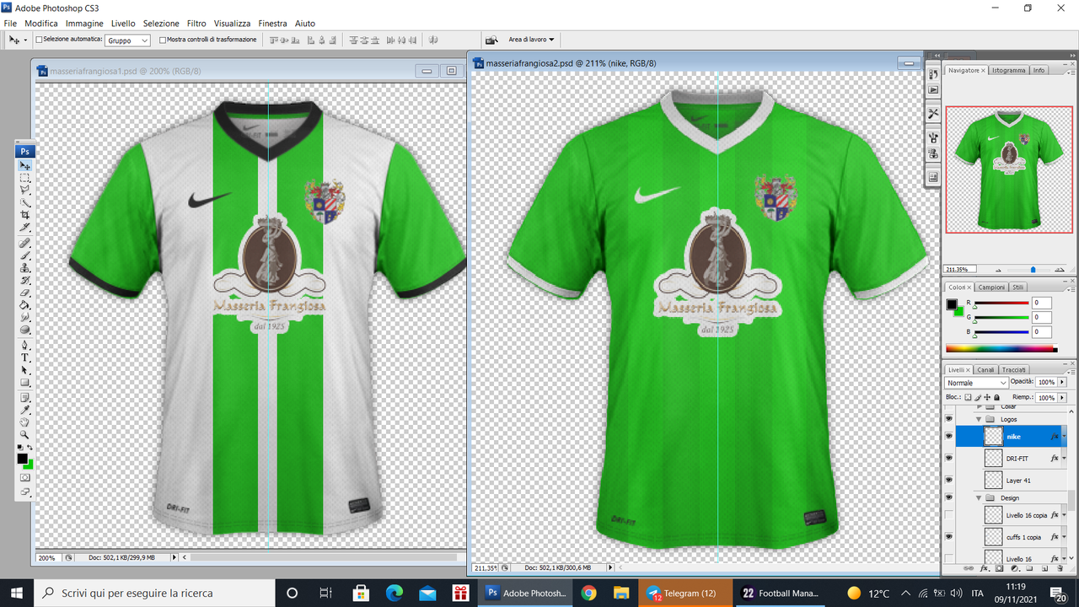Delete layer with trash icon in Livelli panel
1079x607 pixels.
(x=1060, y=568)
